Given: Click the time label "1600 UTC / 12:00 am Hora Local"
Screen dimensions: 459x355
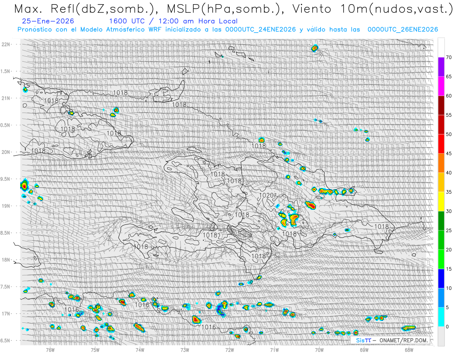Looking at the screenshot, I should pyautogui.click(x=173, y=21).
